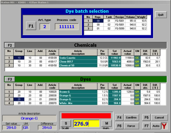Click dyes article code 100020
Image resolution: width=171 pixels, height=133 pixels.
click(x=52, y=92)
